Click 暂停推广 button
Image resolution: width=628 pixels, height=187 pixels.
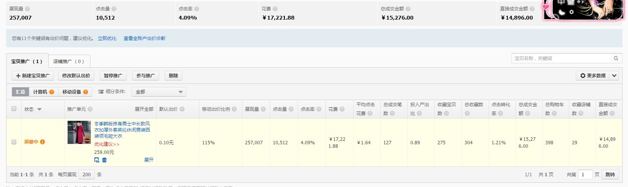pyautogui.click(x=113, y=76)
